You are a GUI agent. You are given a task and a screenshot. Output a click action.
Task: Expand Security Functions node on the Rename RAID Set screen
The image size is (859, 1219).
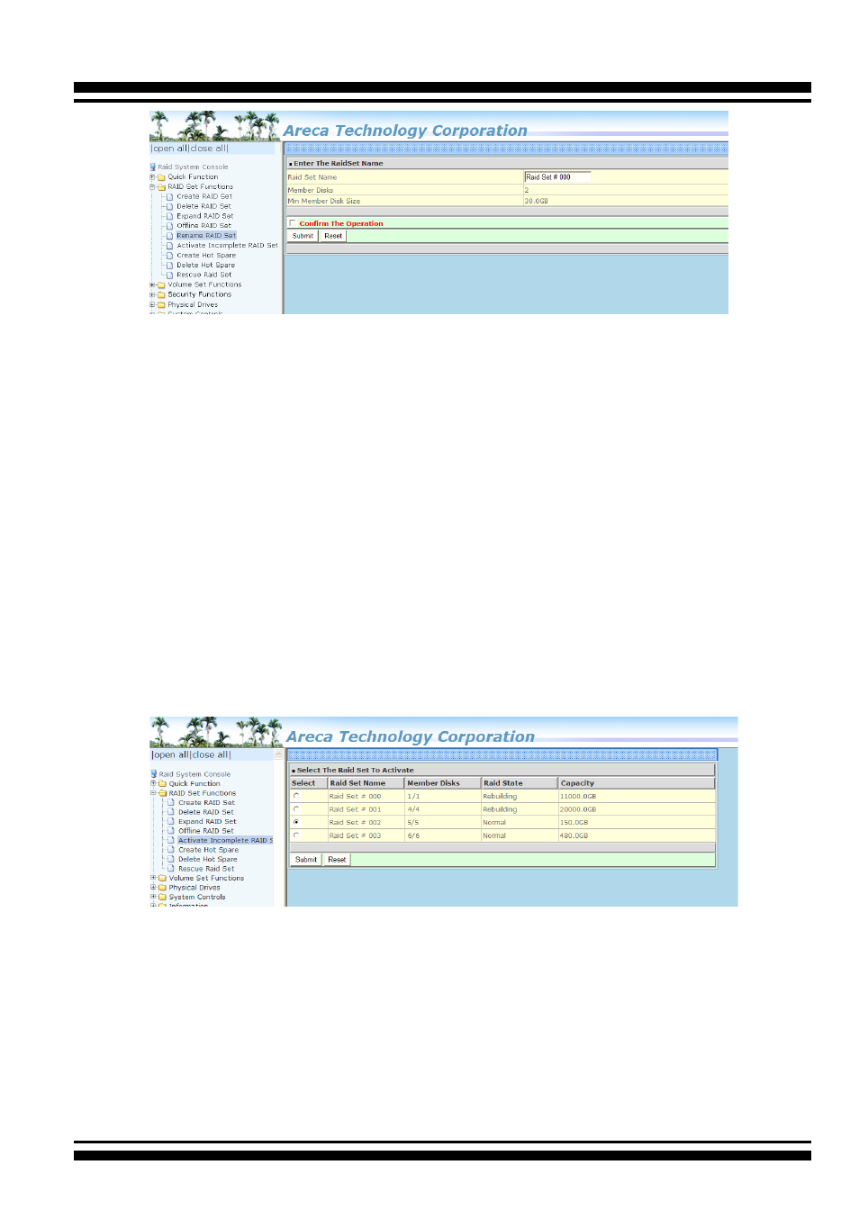(152, 294)
